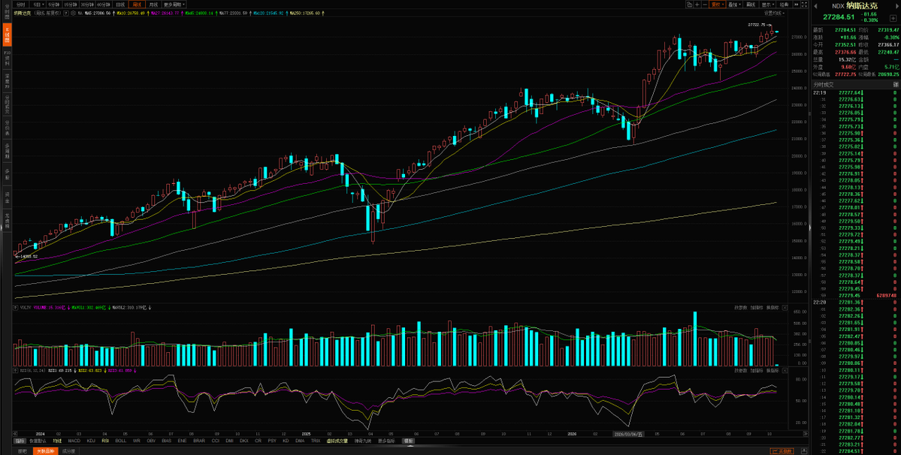901x455 pixels.
Task: Toggle MACD indicator
Action: point(74,441)
